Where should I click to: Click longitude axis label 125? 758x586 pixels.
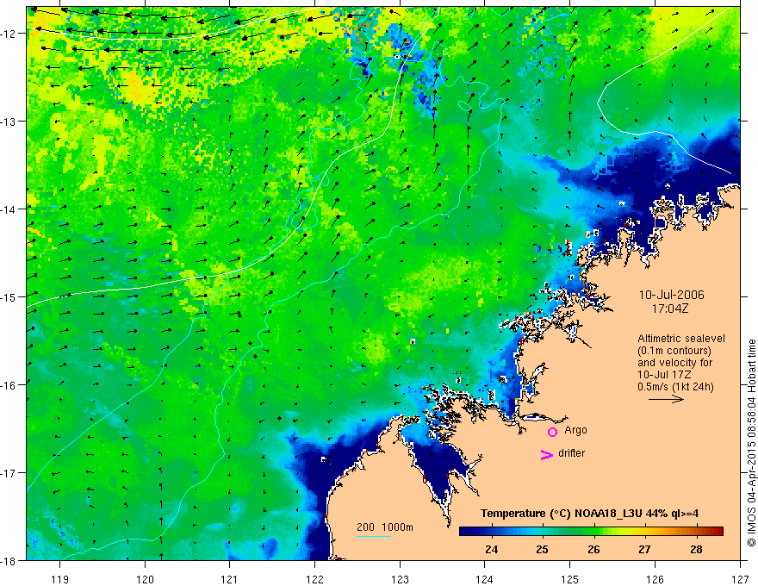(570, 579)
